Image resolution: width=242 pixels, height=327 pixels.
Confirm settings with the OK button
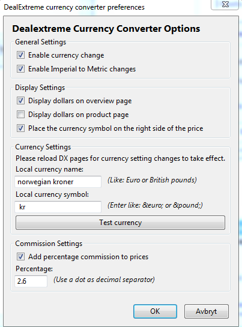coord(155,311)
